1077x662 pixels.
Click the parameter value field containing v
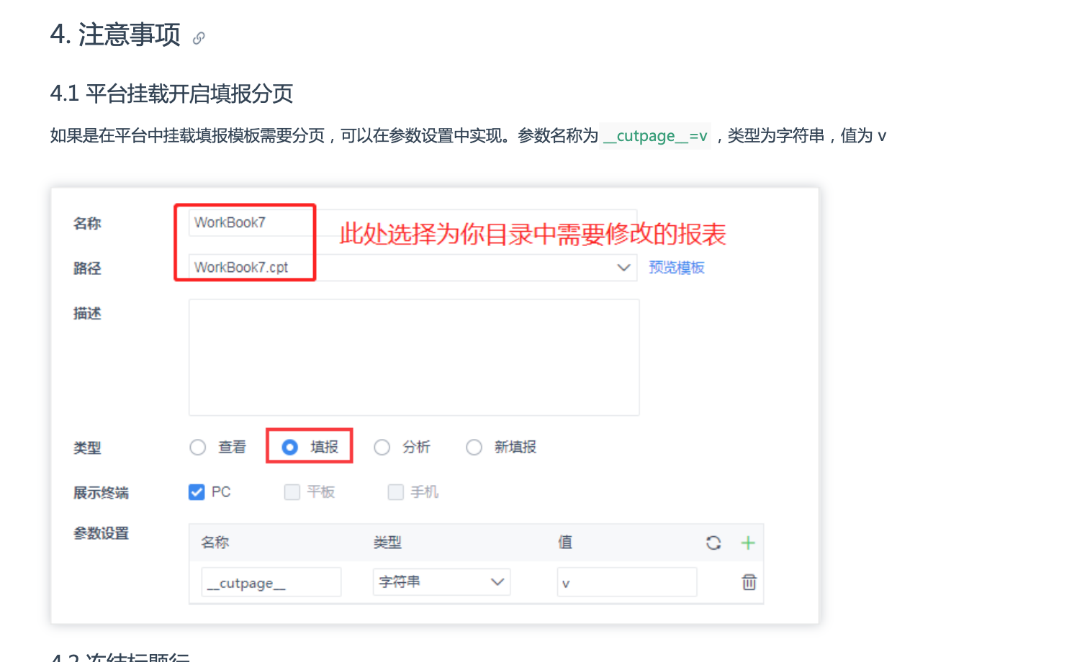(x=627, y=582)
